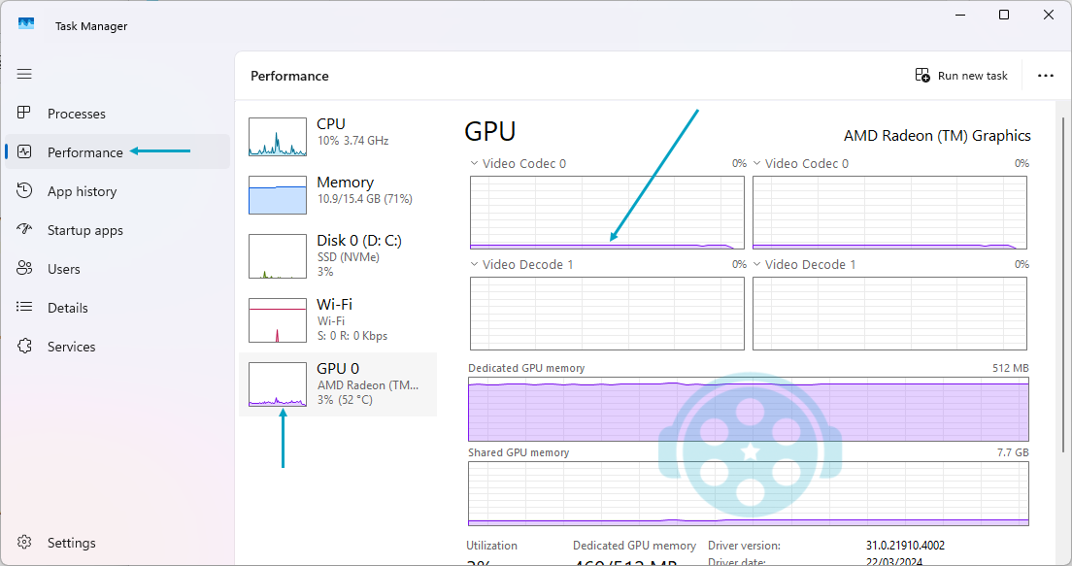
Task: Click the AMD Radeon (TM) Graphics title
Action: pos(937,136)
